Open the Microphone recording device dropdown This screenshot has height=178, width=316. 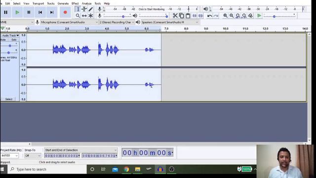pyautogui.click(x=69, y=22)
